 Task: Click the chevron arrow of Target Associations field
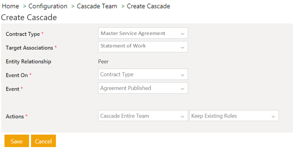(182, 47)
